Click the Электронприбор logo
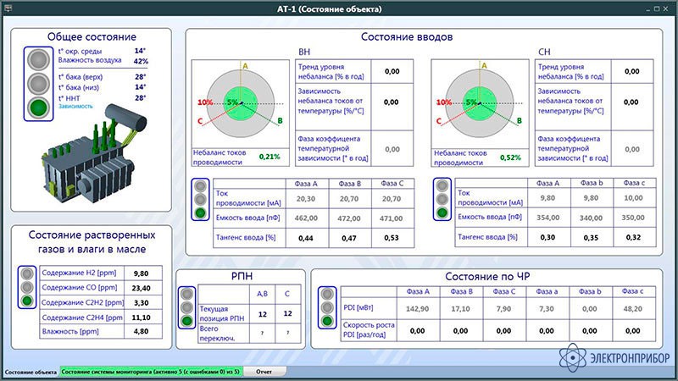Viewport: 678px width, 381px height. (615, 357)
